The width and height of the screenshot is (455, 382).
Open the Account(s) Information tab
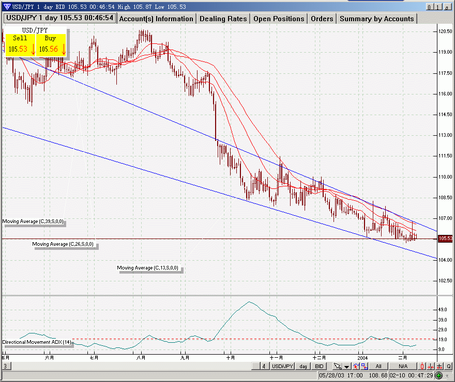click(156, 19)
